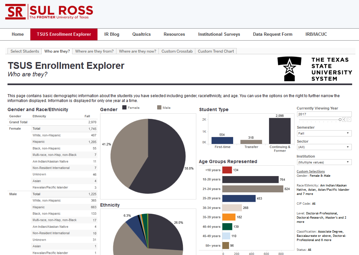Click the Texas State University System star logo
The image size is (359, 255).
290,69
